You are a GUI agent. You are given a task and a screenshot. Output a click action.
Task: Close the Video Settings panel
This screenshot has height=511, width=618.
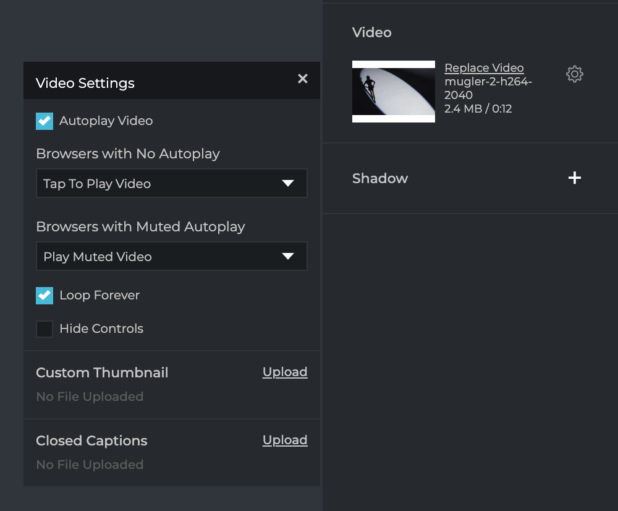pyautogui.click(x=303, y=79)
